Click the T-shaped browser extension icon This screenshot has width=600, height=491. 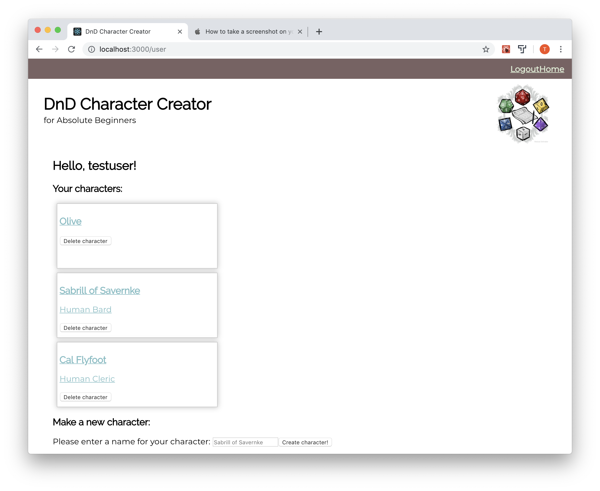(522, 49)
